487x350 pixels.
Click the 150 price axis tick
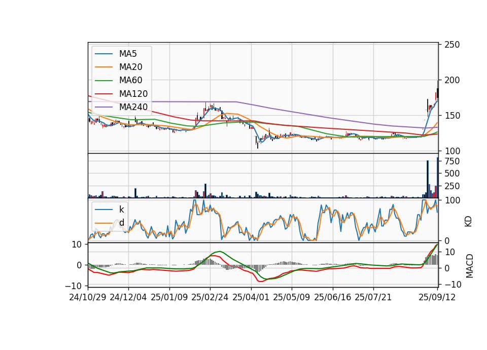[x=452, y=116]
